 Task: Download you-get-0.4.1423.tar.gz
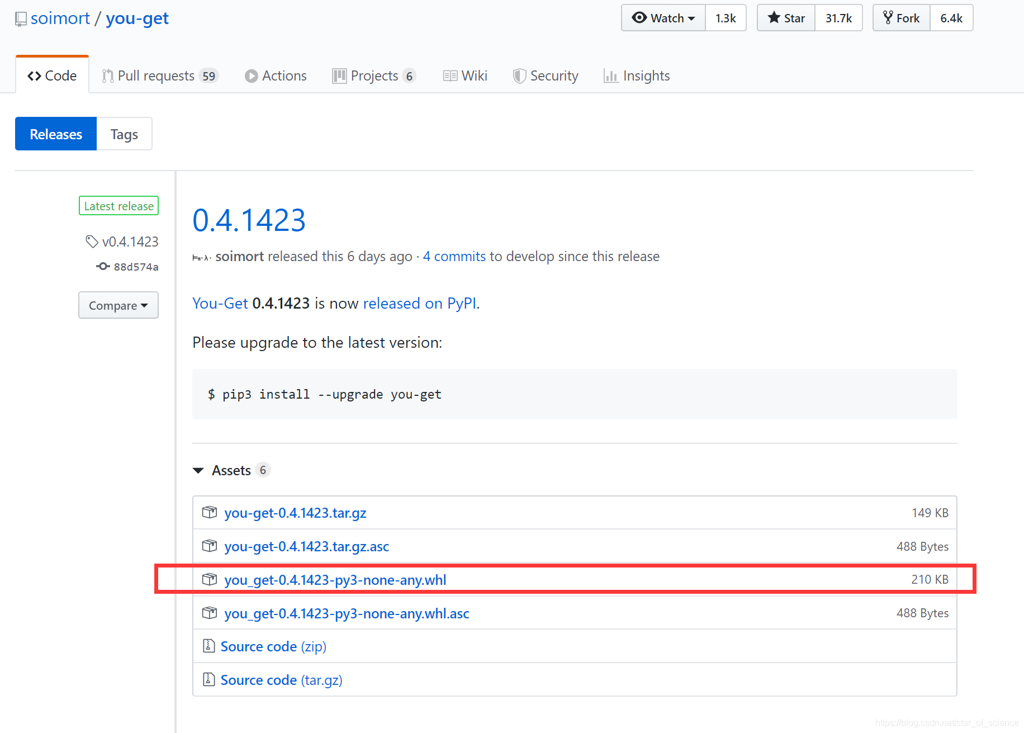pos(295,513)
